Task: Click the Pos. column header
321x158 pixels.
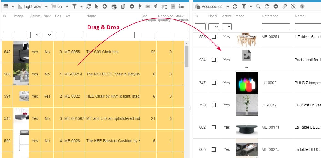Action: 58,16
